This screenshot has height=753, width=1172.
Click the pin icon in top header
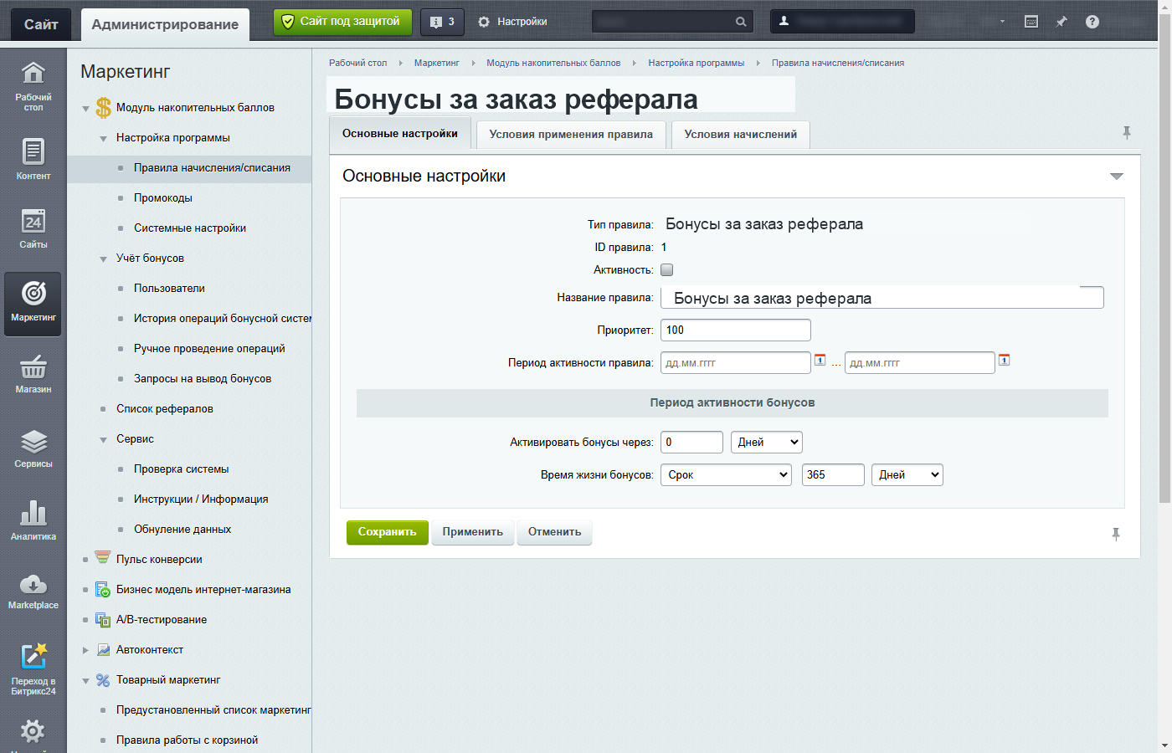[1061, 22]
